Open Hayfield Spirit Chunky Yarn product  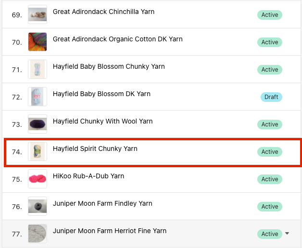[95, 149]
